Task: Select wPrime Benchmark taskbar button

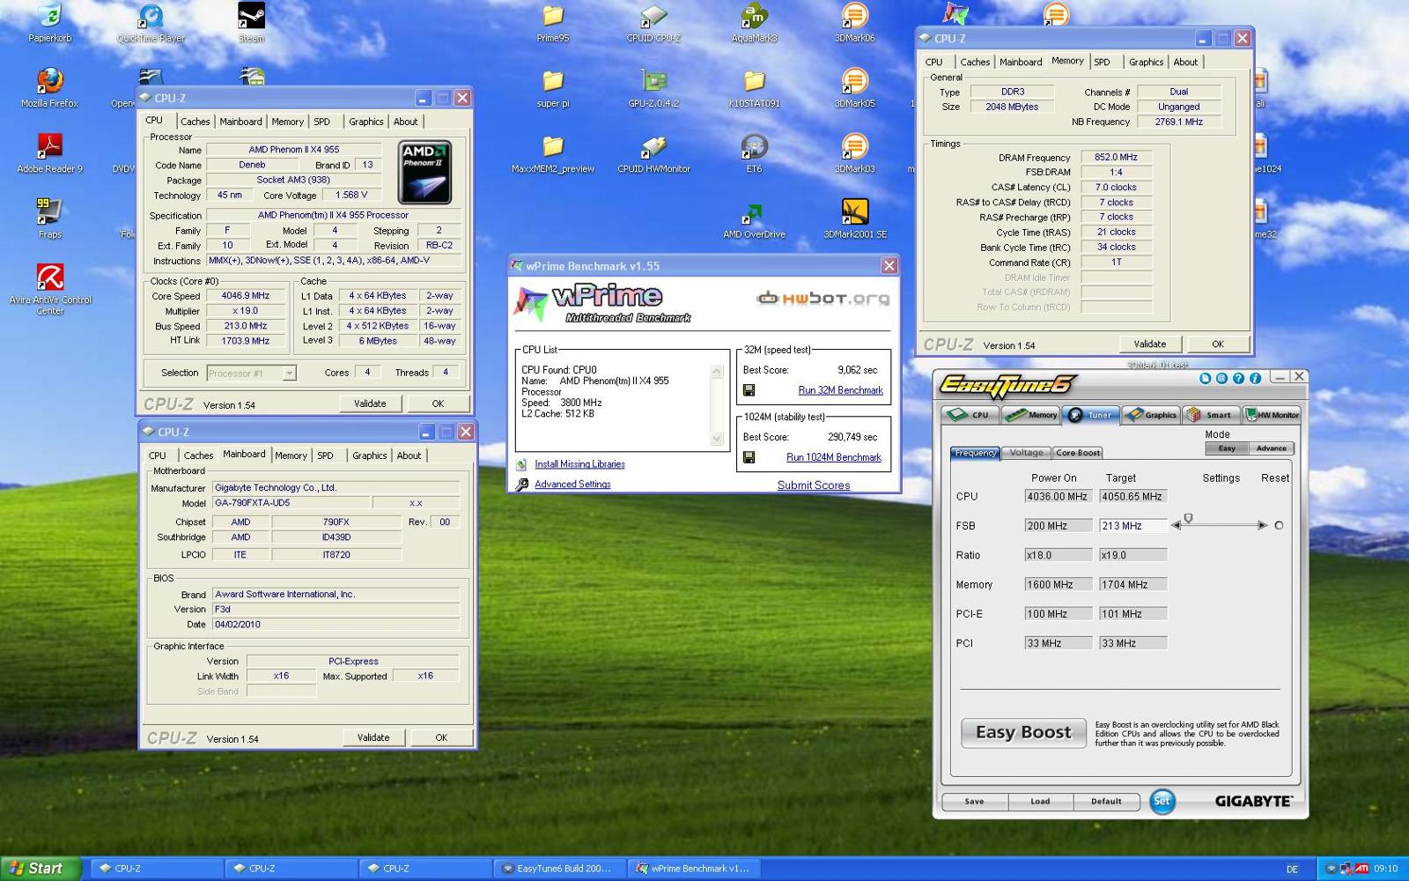Action: tap(693, 869)
